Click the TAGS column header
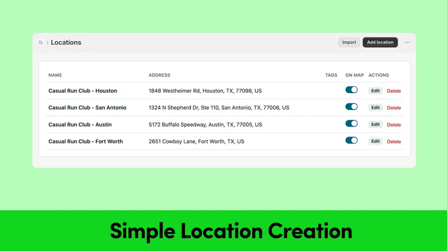Viewport: 447px width, 251px height. [331, 75]
